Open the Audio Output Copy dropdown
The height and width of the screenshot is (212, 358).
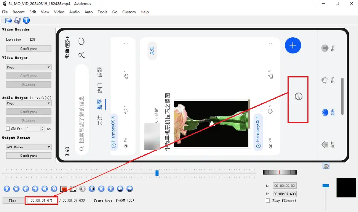click(29, 103)
